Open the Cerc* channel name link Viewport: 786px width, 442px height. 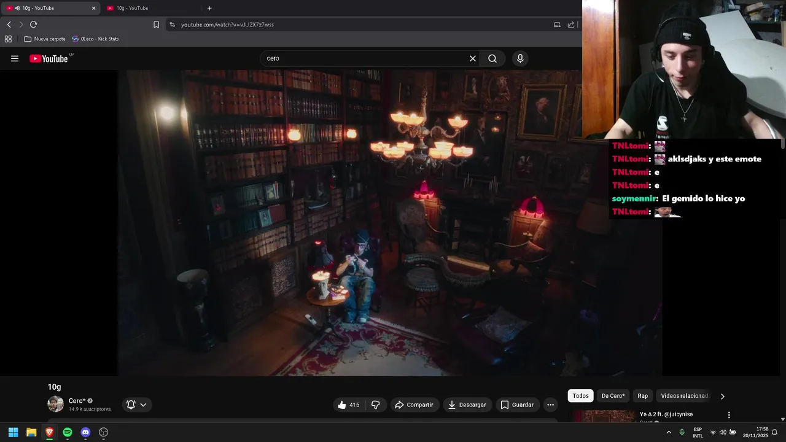pyautogui.click(x=77, y=401)
